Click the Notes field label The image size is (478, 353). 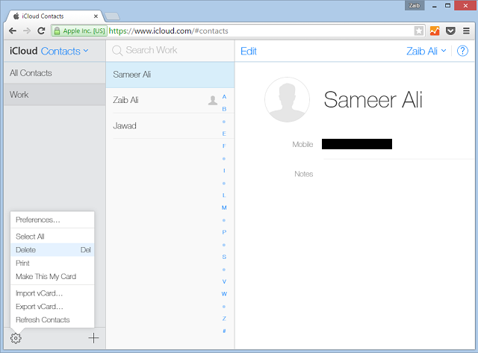tap(304, 174)
